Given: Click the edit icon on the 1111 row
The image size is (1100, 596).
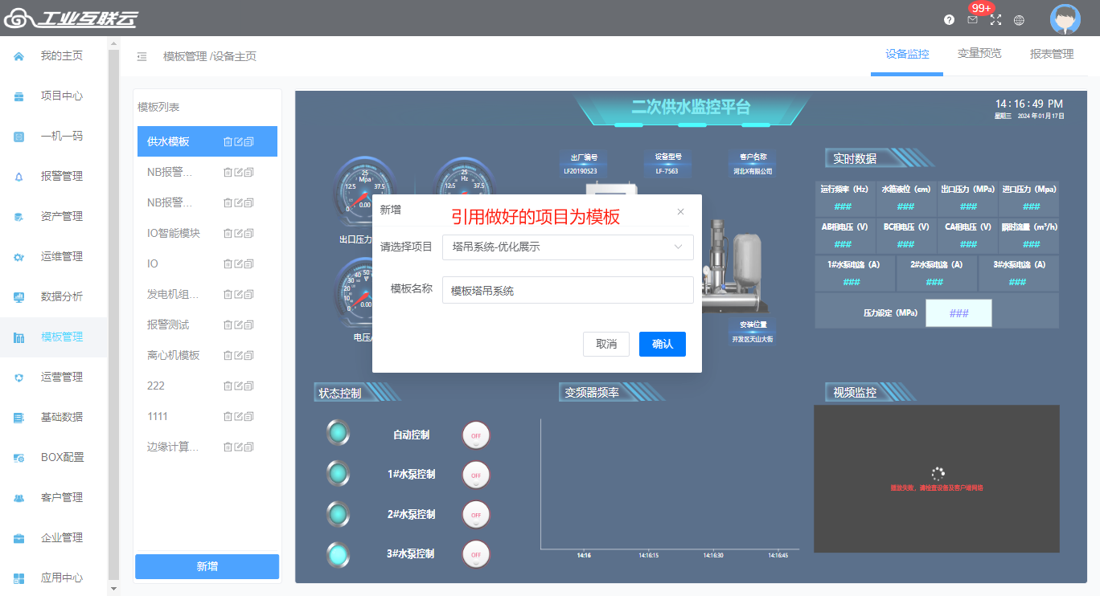Looking at the screenshot, I should (238, 416).
